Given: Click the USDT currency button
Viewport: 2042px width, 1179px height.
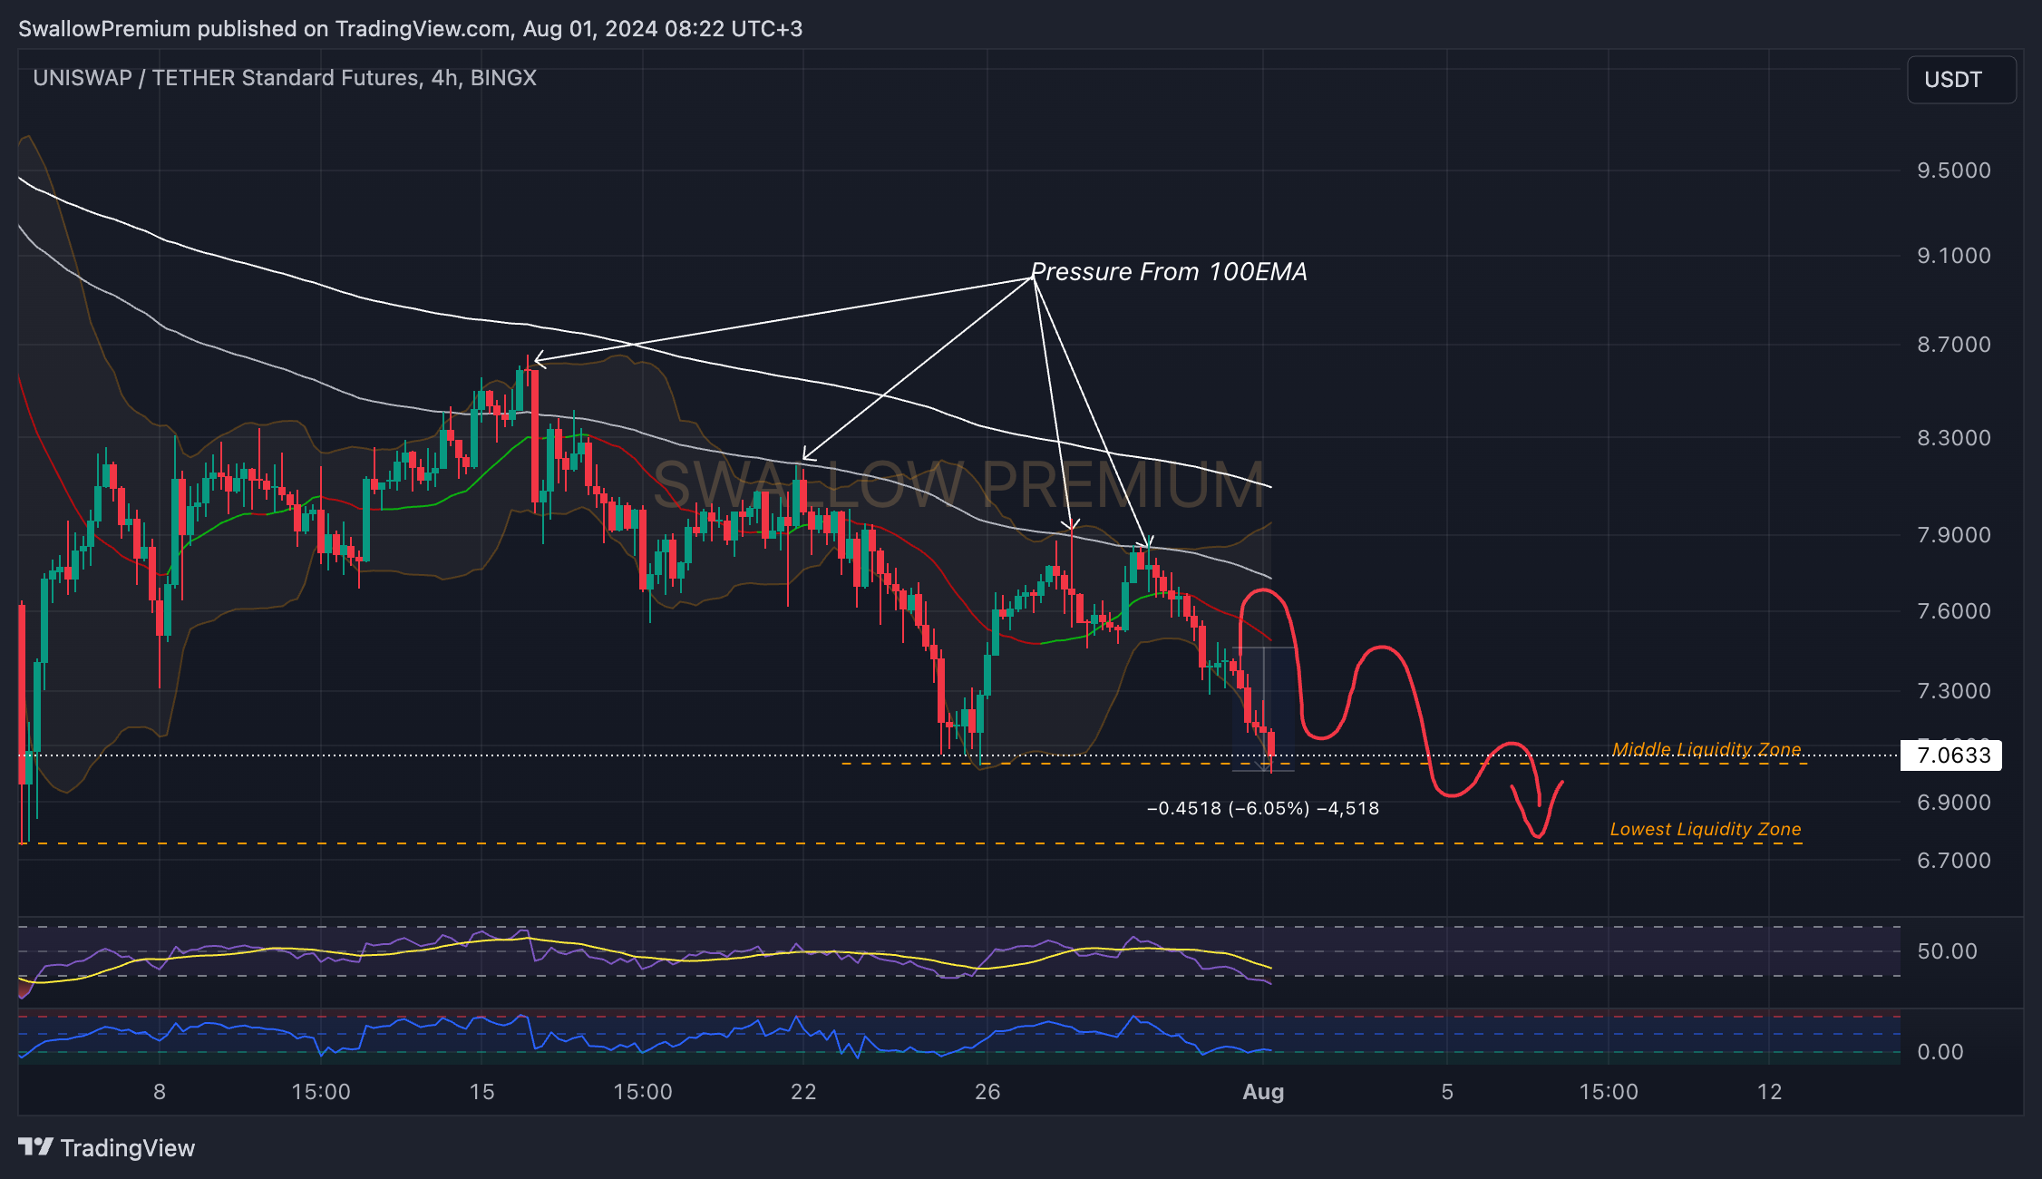Looking at the screenshot, I should 1961,80.
